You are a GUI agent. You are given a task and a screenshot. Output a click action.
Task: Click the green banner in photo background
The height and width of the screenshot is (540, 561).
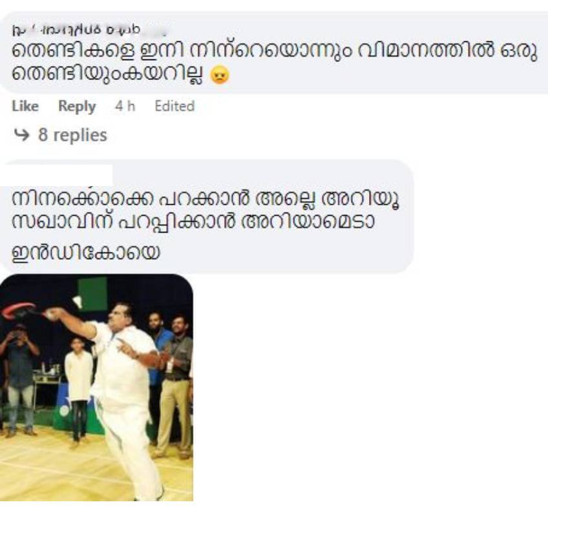click(92, 295)
